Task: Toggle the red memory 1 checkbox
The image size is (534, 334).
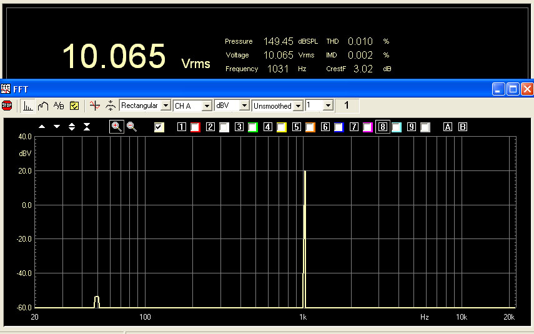Action: (195, 127)
